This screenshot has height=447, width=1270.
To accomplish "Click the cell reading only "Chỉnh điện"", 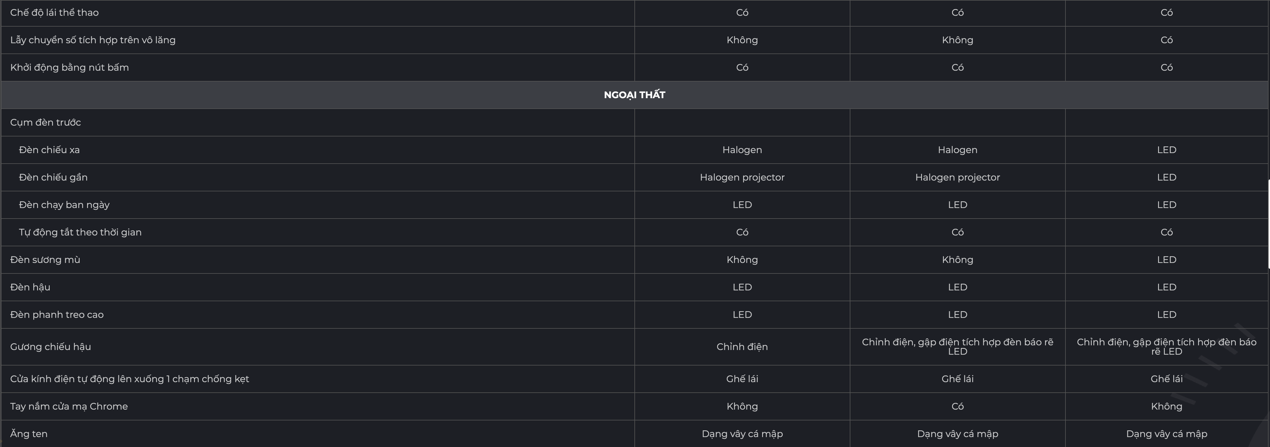I will [x=742, y=347].
